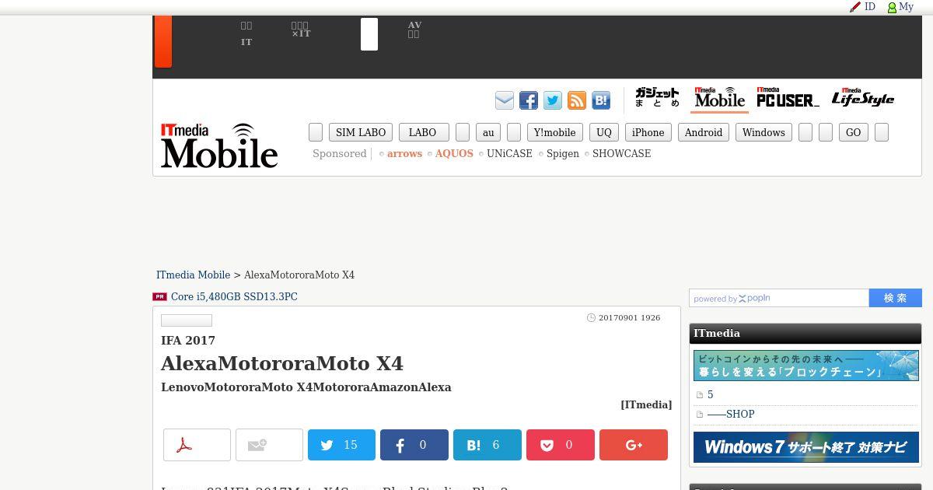Click the IFA 2017 label
The image size is (933, 490).
pos(188,340)
